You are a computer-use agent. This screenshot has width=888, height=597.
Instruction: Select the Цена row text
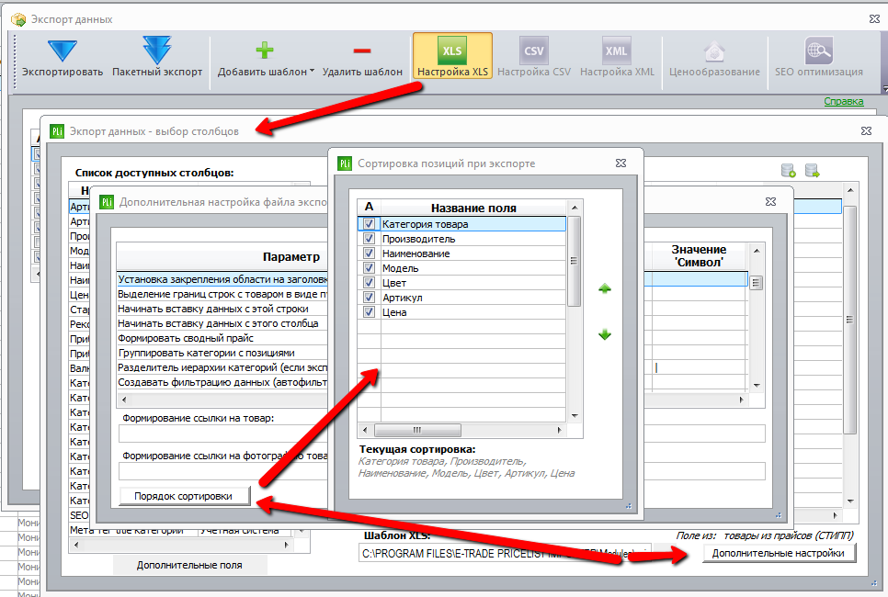[x=394, y=312]
